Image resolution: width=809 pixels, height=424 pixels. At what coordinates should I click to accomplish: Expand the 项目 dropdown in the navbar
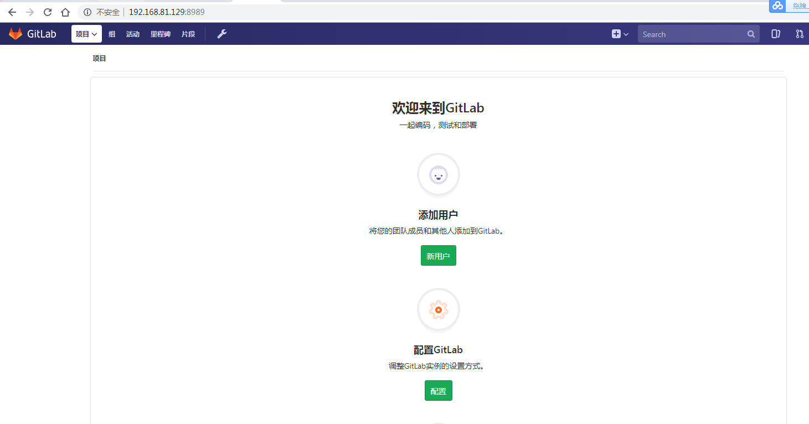click(86, 34)
